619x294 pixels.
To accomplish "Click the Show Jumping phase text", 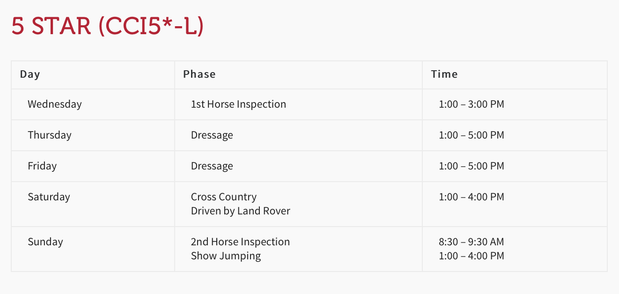I will coord(226,256).
